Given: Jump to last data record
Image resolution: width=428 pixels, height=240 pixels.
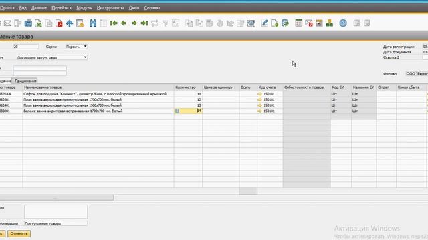Looking at the screenshot, I should [x=144, y=23].
